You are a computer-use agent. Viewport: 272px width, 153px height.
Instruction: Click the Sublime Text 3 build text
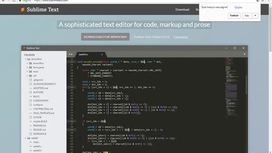pos(152,37)
